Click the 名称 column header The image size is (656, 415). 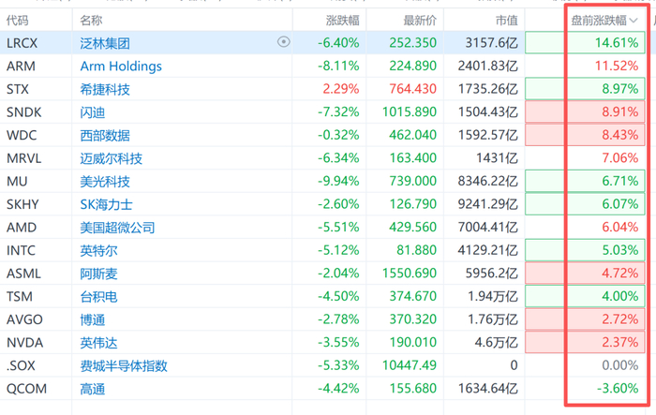[x=91, y=21]
